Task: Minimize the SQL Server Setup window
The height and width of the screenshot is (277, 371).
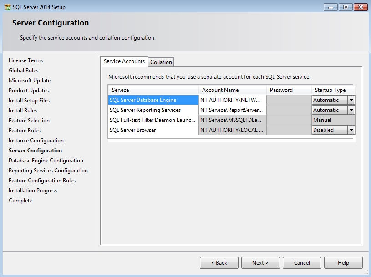Action: click(x=330, y=7)
